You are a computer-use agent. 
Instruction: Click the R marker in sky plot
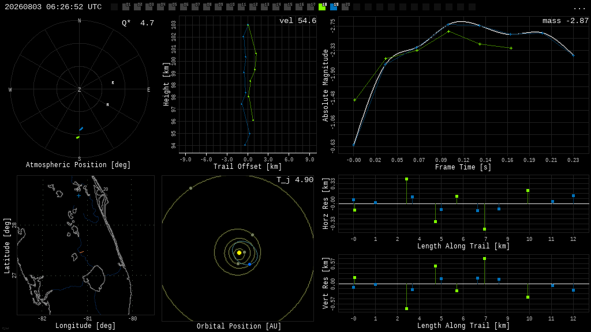(x=113, y=83)
